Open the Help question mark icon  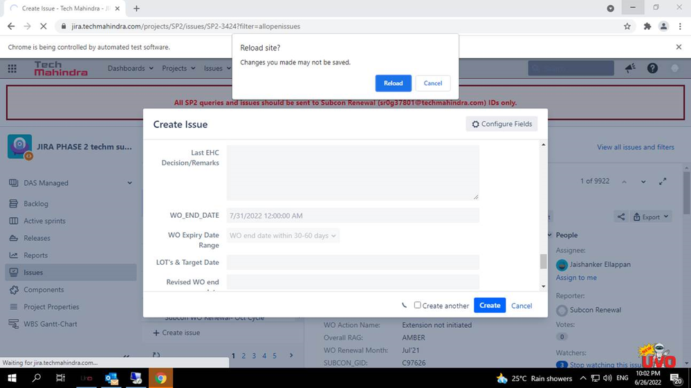click(x=652, y=68)
